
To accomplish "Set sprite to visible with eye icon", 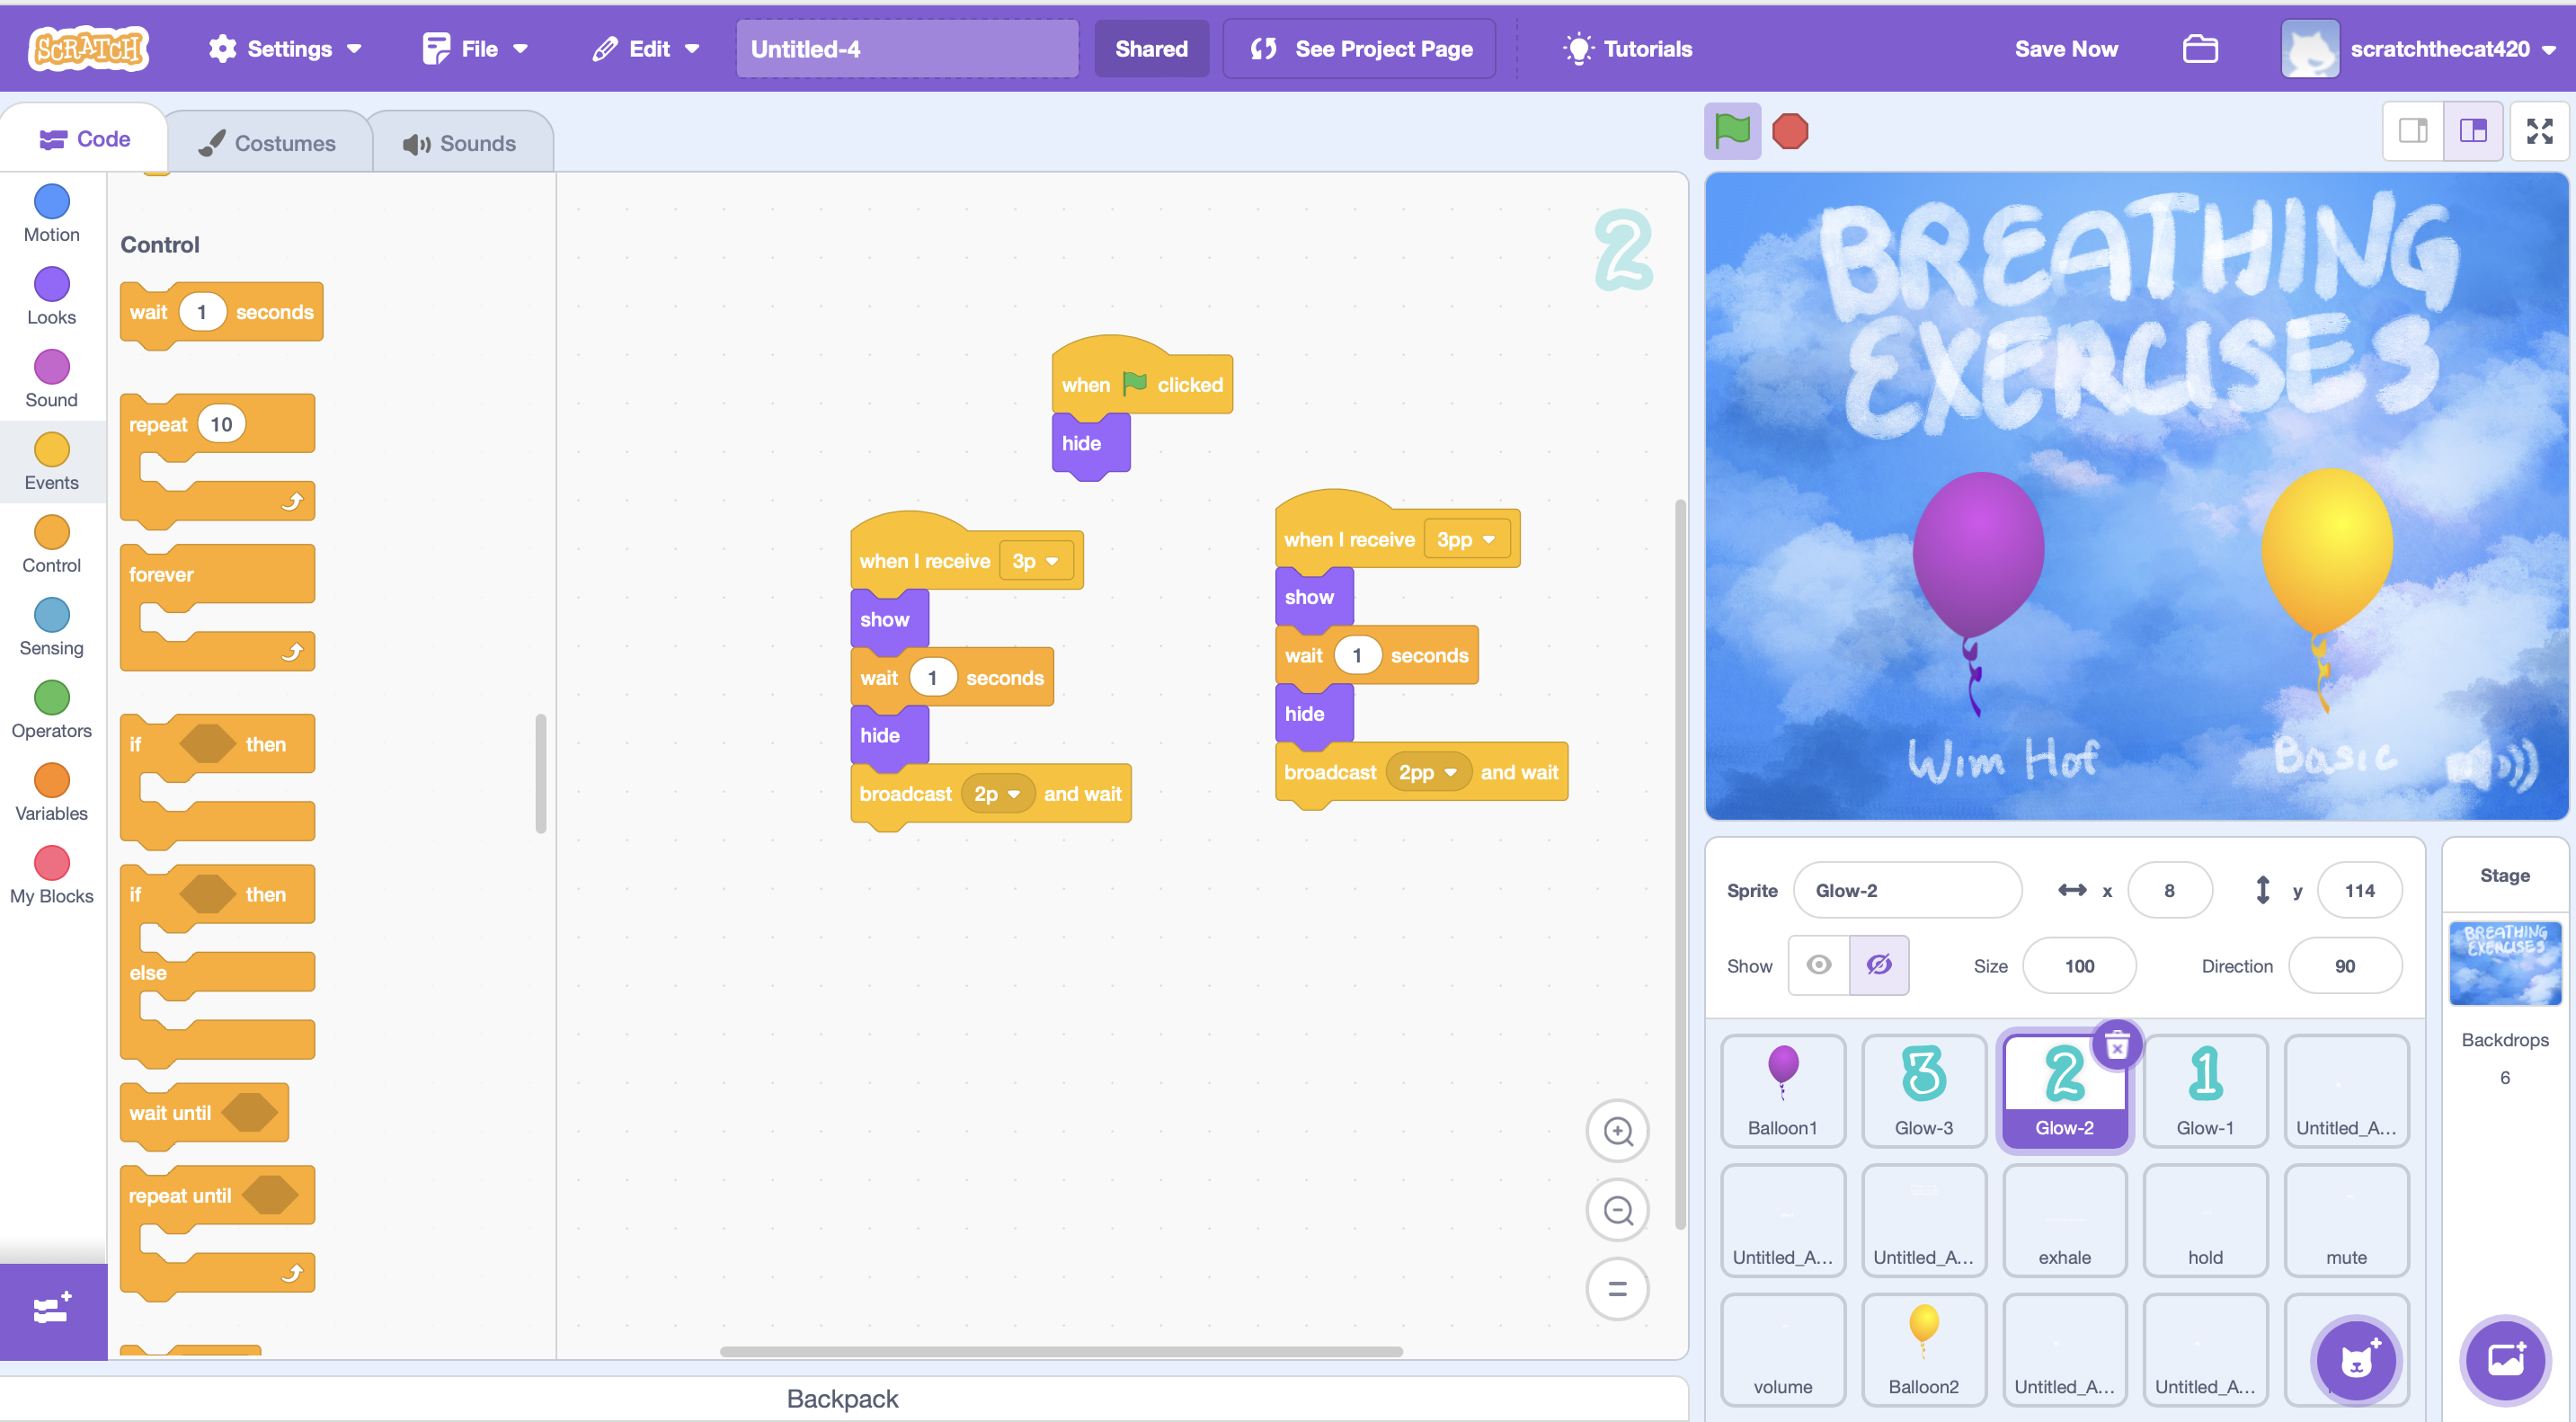I will click(x=1819, y=965).
